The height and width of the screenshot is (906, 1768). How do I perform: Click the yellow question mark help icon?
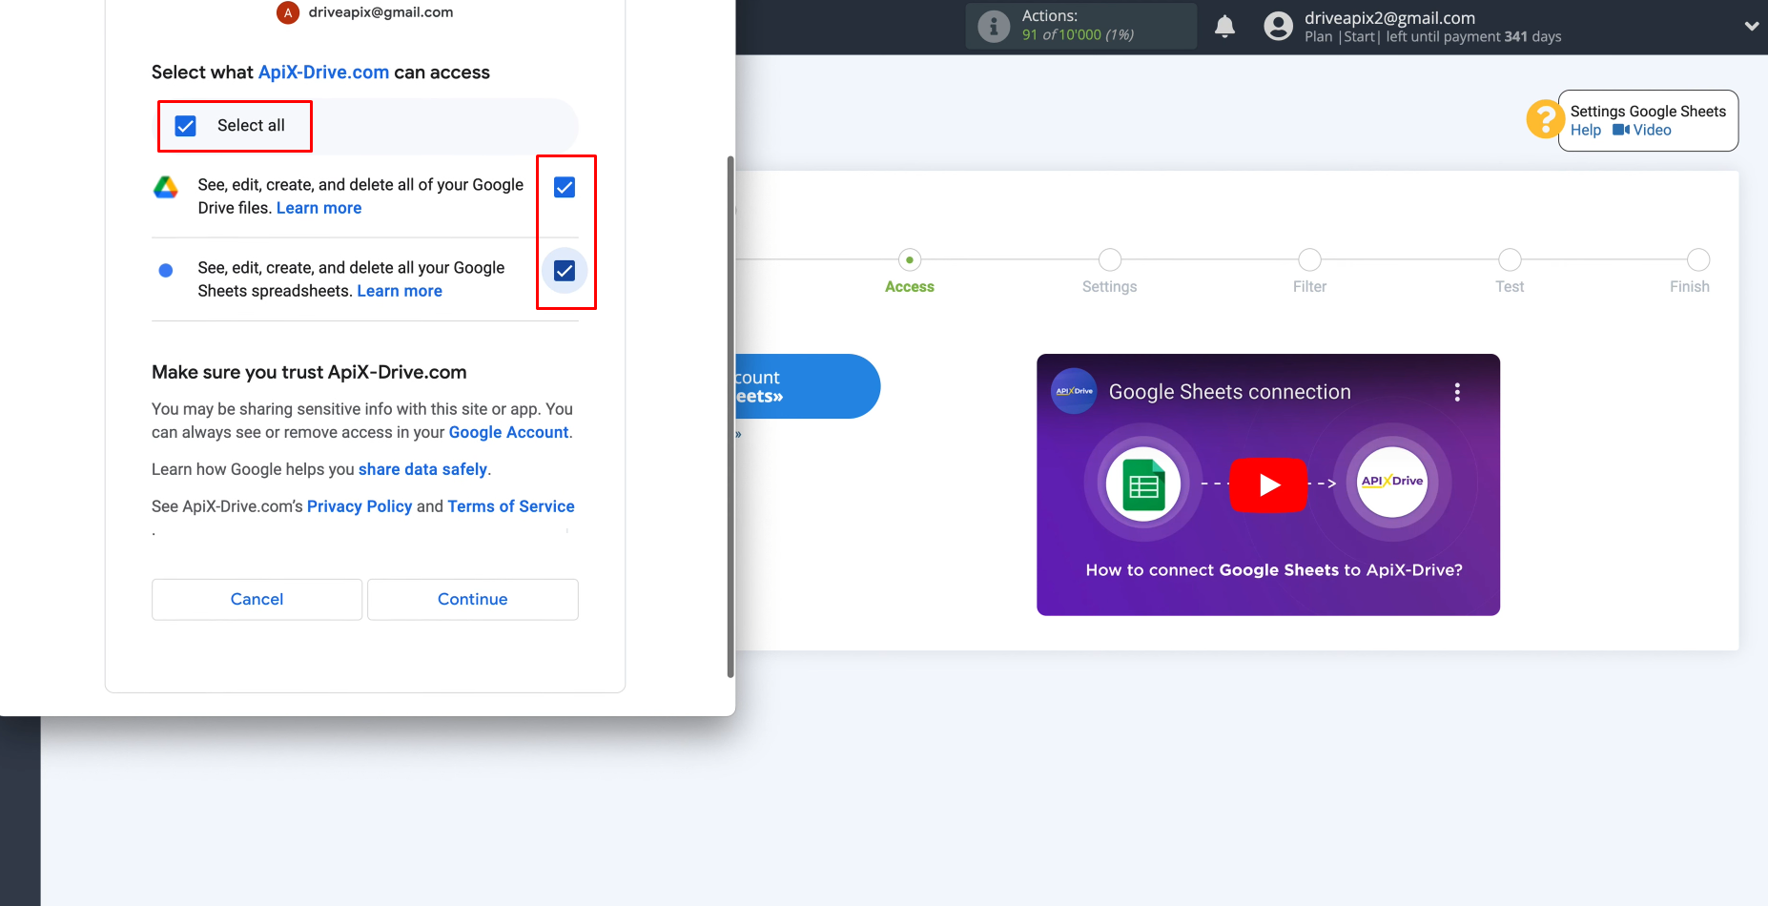click(x=1545, y=119)
